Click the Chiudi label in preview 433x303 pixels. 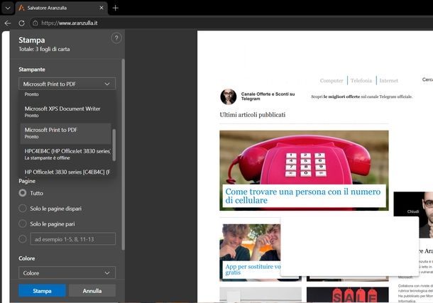click(x=413, y=211)
